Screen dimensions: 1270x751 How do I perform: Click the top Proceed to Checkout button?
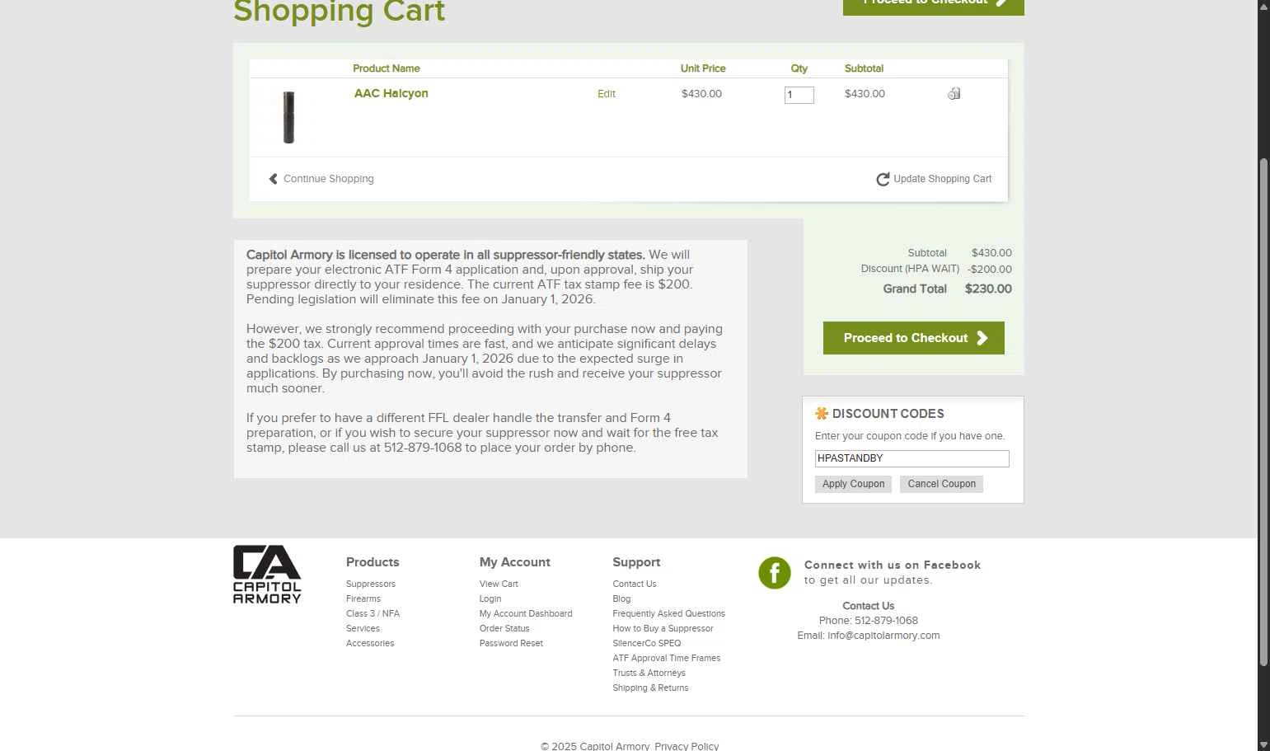pyautogui.click(x=934, y=7)
